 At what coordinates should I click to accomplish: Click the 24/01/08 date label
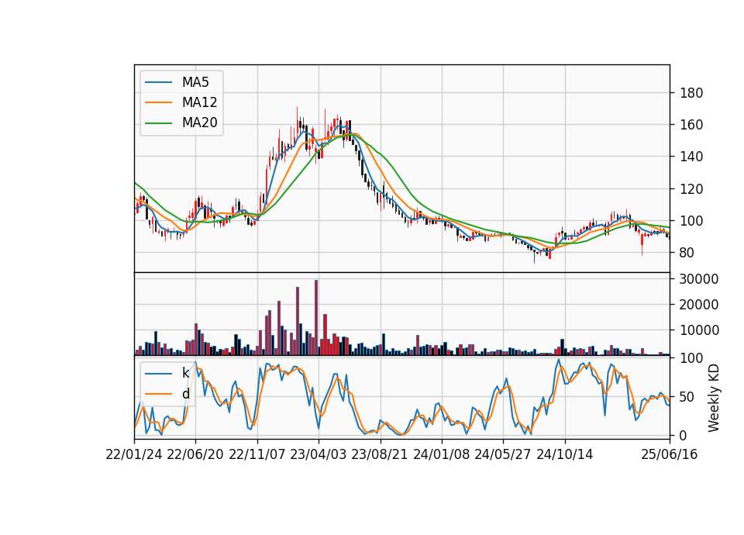[441, 455]
